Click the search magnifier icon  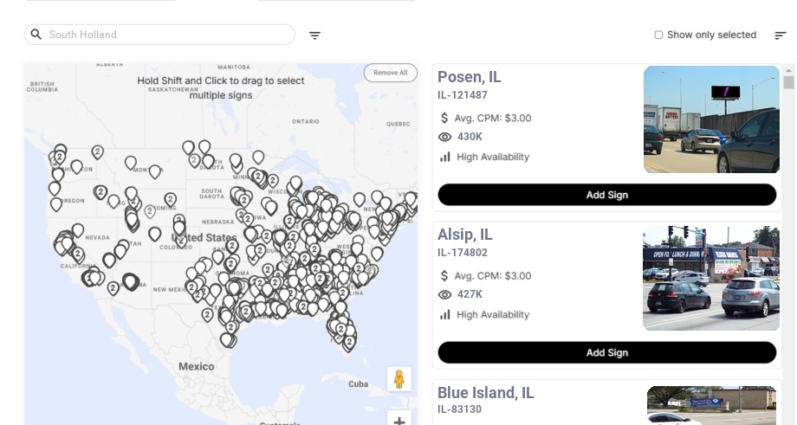(x=36, y=35)
